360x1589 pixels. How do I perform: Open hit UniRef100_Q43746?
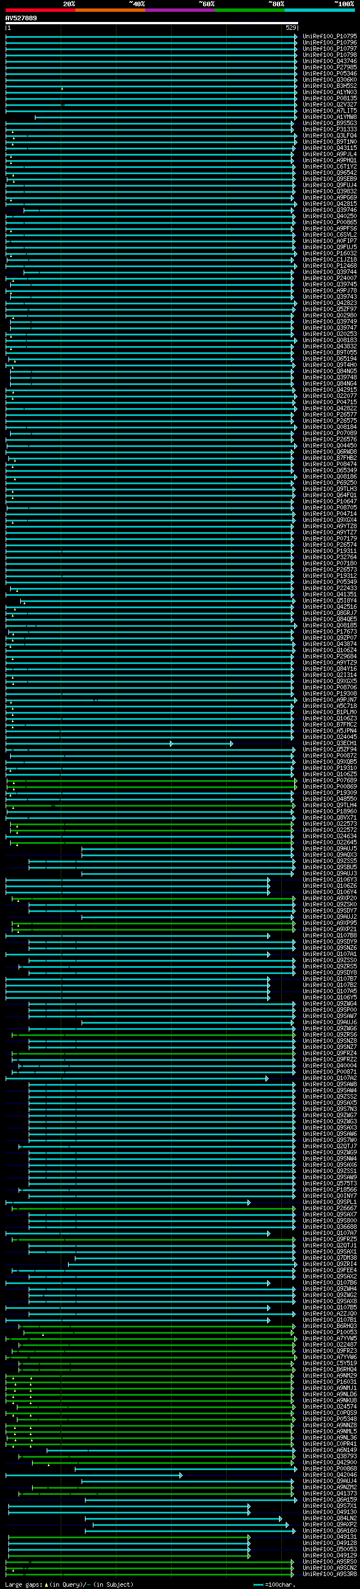(x=330, y=61)
